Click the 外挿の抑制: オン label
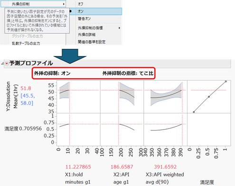Screen dimensions: 235x186 coord(52,73)
